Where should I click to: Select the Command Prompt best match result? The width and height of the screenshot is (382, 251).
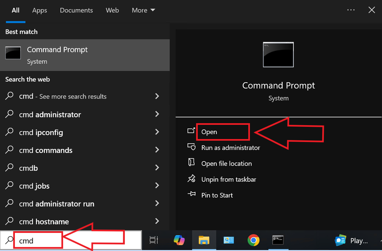tap(85, 55)
